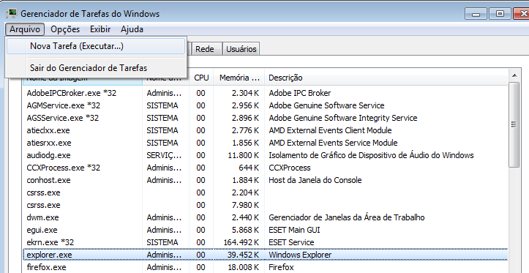Click the CCXProcess description cell

point(290,168)
